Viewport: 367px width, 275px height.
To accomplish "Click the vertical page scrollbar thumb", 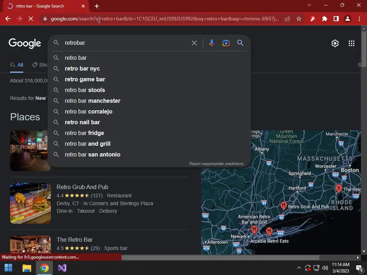I will (x=364, y=49).
